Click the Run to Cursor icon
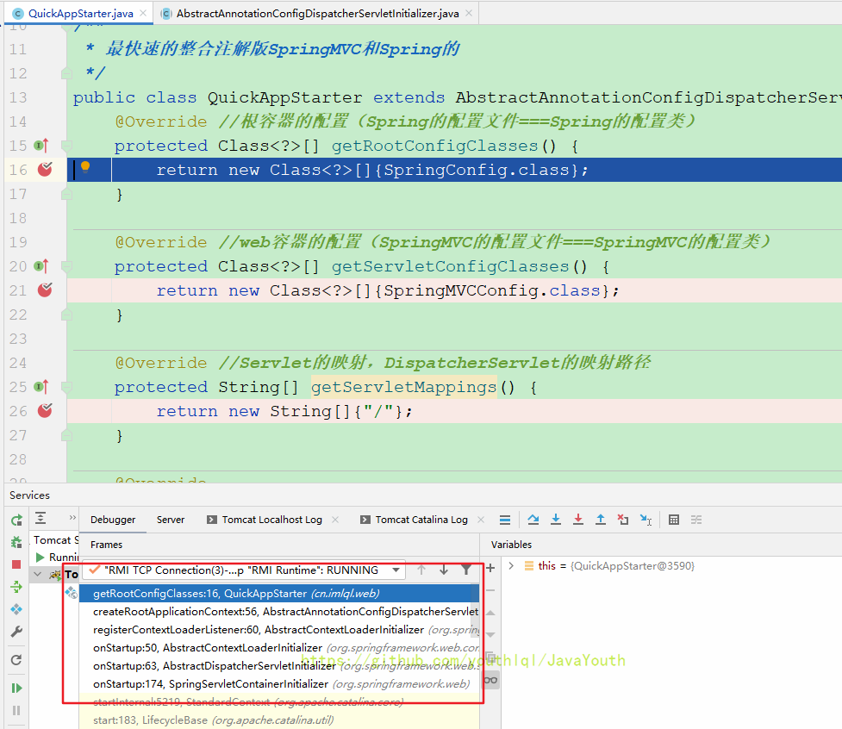Viewport: 842px width, 729px height. pos(646,520)
